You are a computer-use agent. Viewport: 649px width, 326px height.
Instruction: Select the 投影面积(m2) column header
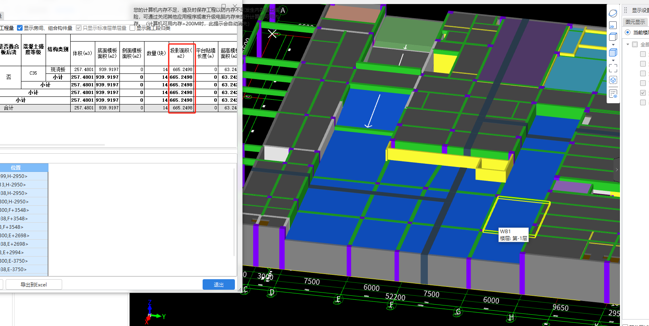point(181,53)
